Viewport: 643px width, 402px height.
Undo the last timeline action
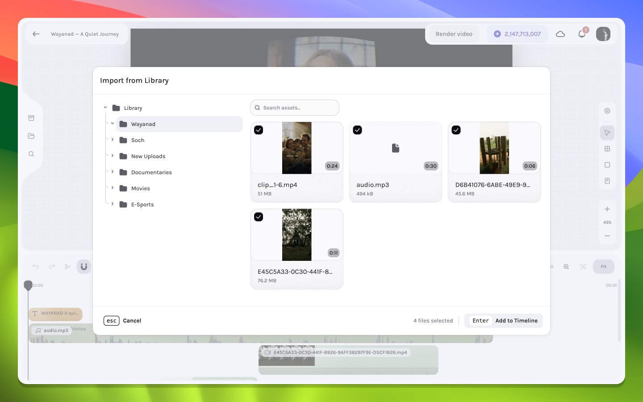(36, 267)
